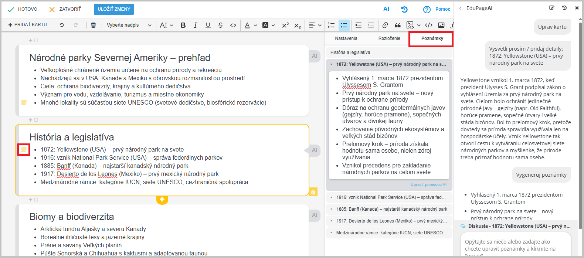Toggle strikethrough formatting
The image size is (584, 258).
click(x=221, y=25)
